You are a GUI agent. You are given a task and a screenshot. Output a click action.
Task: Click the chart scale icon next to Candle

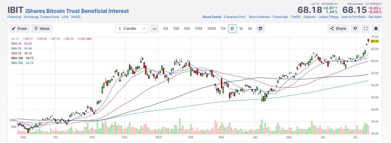click(154, 28)
